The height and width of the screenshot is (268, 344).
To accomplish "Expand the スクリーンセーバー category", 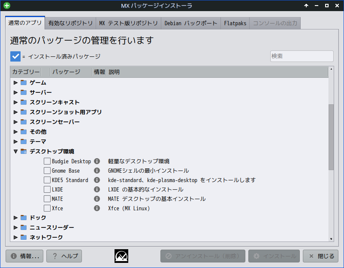I will coord(15,122).
